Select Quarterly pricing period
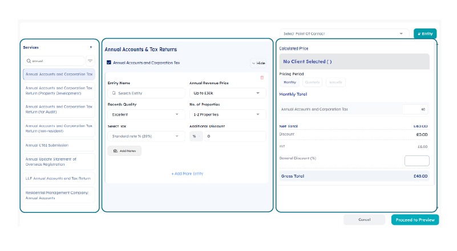 click(313, 83)
